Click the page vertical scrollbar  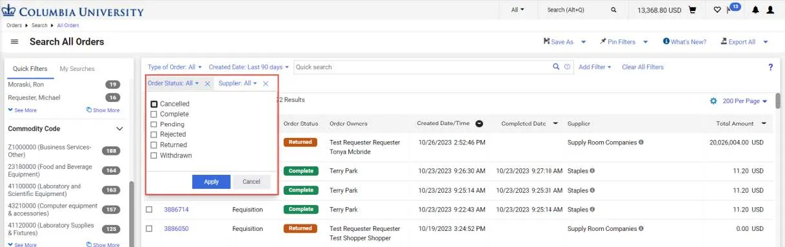(778, 101)
